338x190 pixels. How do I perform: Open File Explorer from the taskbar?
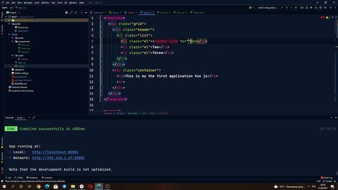(x=73, y=186)
